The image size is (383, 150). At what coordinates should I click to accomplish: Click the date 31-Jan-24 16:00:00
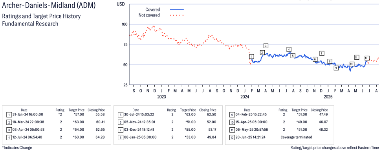tap(27, 114)
